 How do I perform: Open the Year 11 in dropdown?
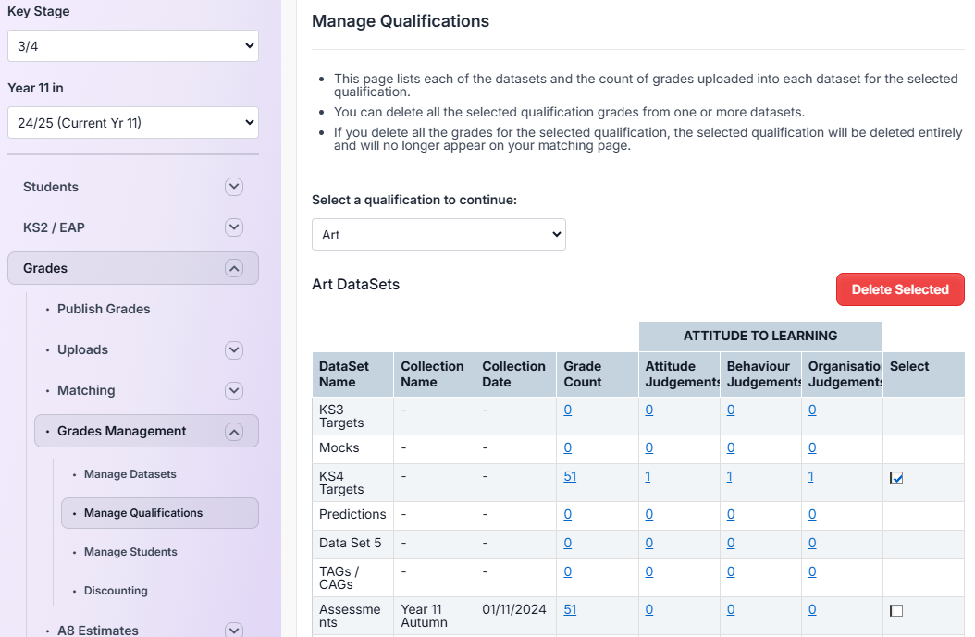(x=133, y=123)
